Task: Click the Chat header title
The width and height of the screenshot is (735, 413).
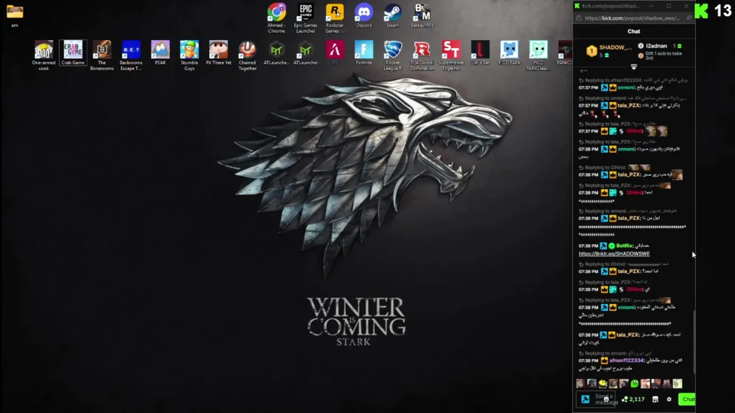Action: (x=634, y=32)
